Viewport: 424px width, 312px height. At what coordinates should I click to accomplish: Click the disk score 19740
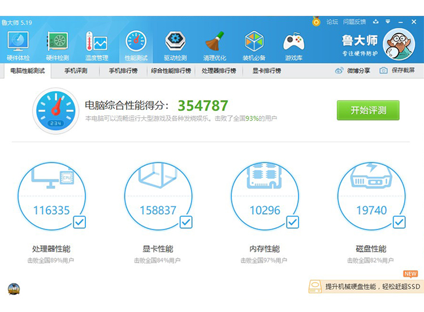click(371, 210)
